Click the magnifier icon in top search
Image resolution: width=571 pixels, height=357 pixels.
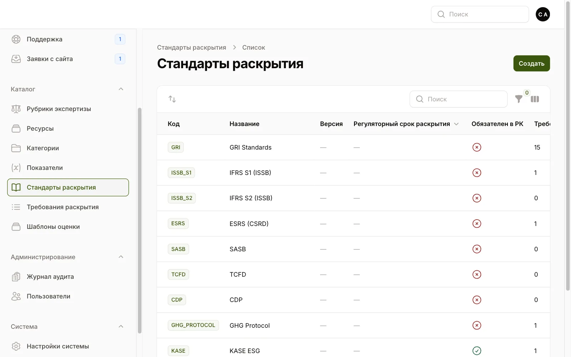point(441,14)
